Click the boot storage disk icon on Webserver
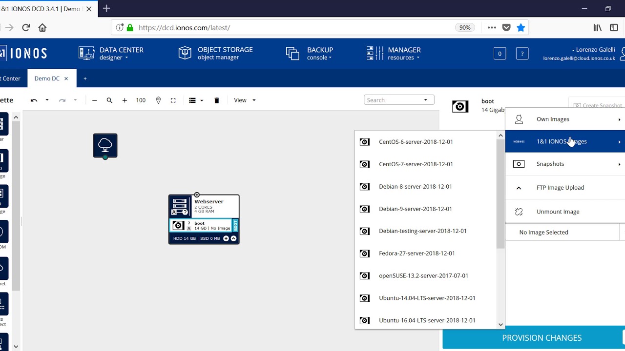The height and width of the screenshot is (351, 625). click(x=178, y=225)
